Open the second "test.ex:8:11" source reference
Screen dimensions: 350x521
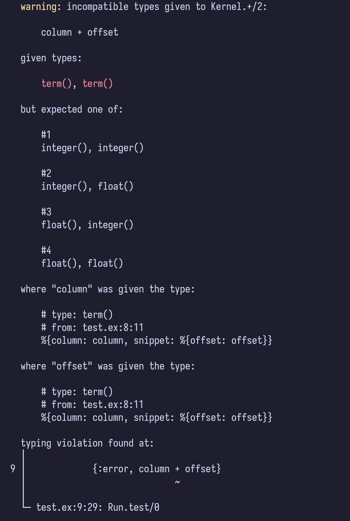(113, 404)
